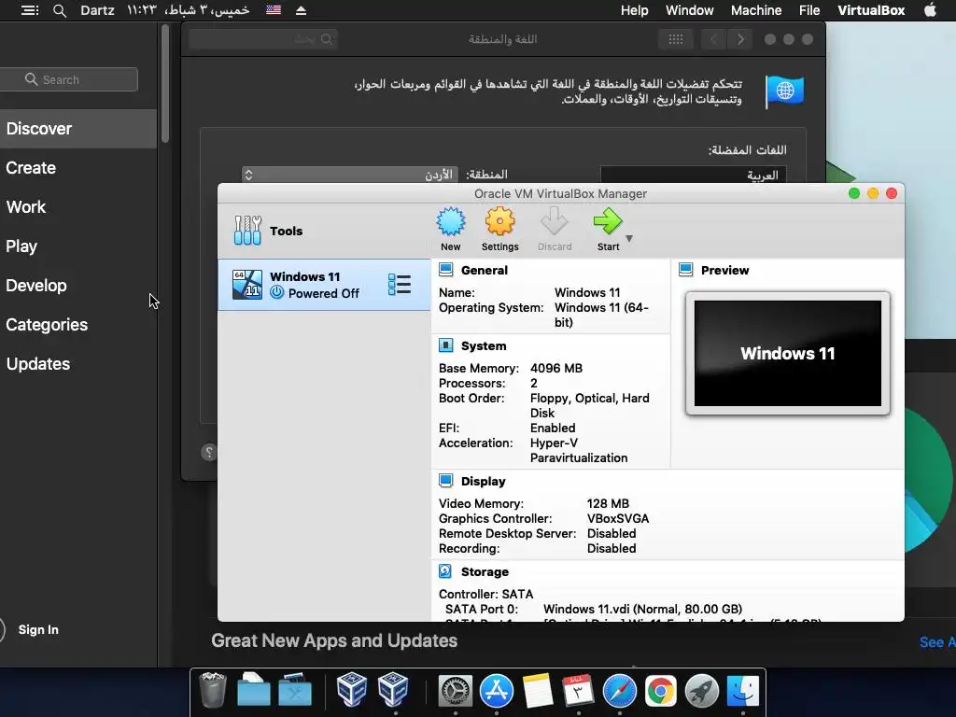The image size is (956, 717).
Task: Open the System settings header link
Action: pyautogui.click(x=484, y=345)
